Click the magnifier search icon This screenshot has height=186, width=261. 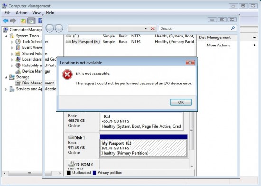pyautogui.click(x=233, y=28)
